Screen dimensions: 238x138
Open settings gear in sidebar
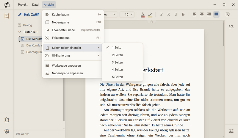(x=7, y=131)
